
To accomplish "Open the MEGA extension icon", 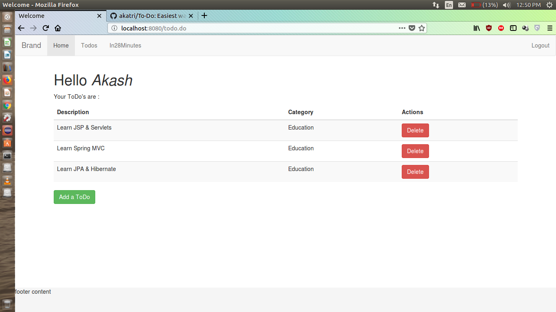I will coord(501,28).
